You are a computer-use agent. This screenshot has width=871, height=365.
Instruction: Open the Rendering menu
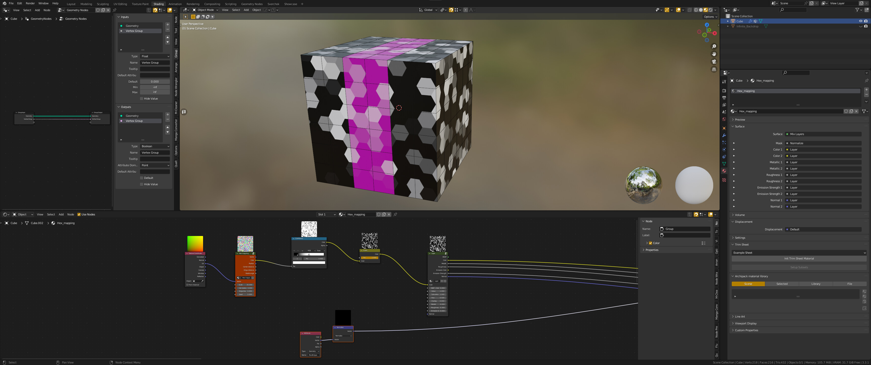193,4
